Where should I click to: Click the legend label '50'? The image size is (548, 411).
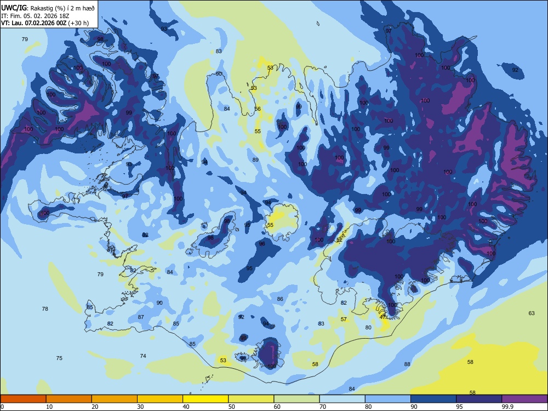pos(232,407)
